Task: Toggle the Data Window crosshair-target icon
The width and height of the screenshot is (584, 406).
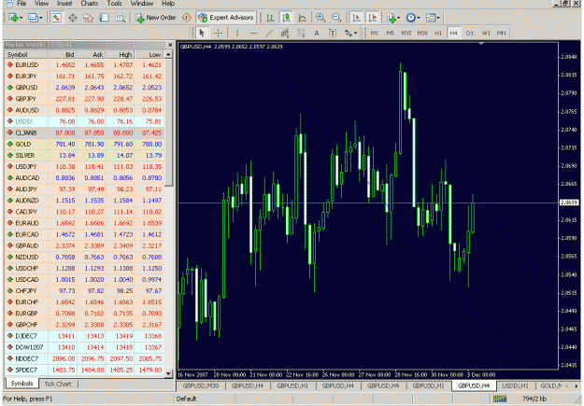Action: point(72,18)
